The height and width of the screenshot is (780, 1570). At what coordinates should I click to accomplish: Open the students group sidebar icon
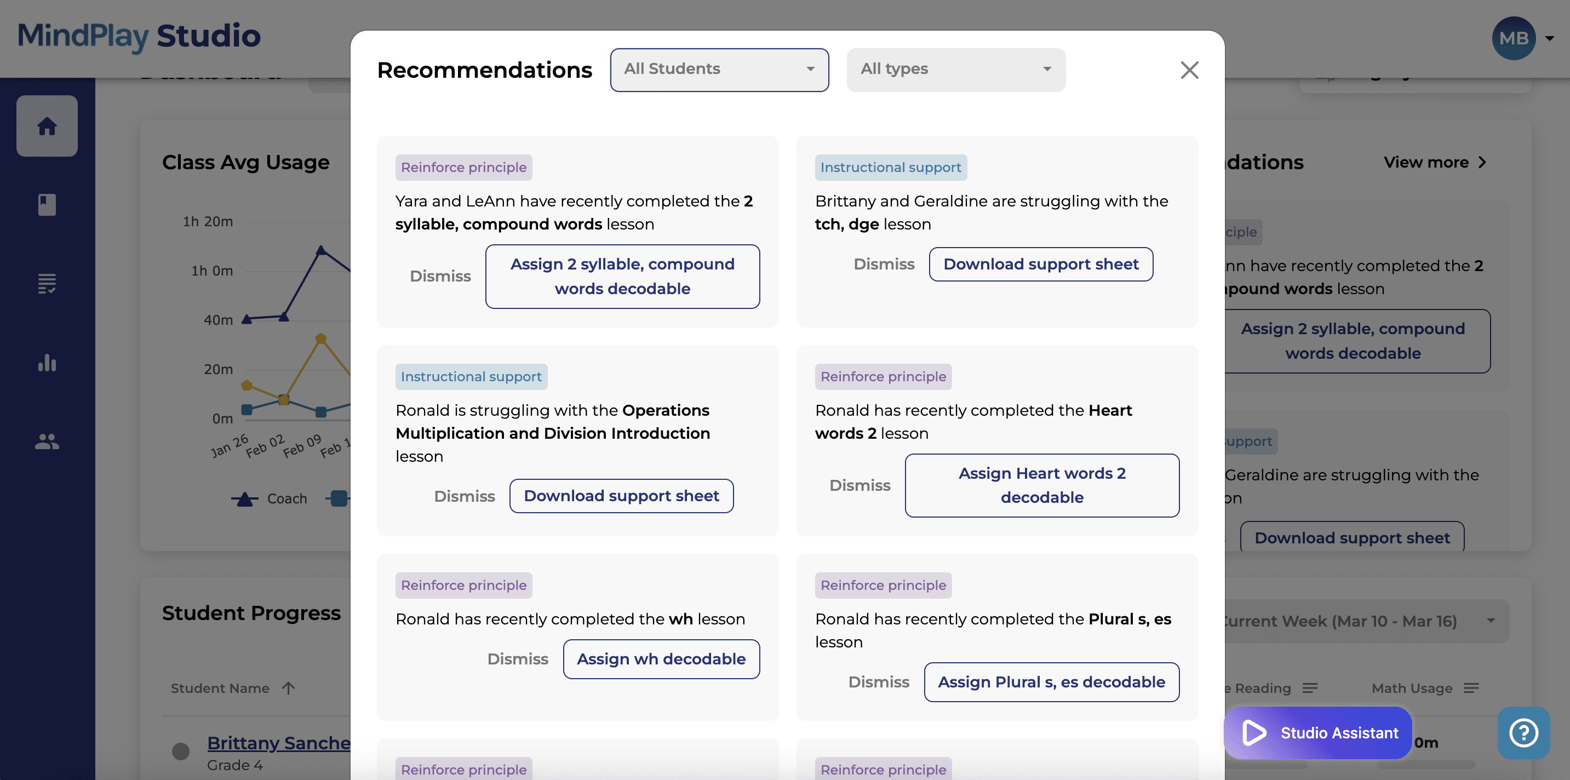47,441
